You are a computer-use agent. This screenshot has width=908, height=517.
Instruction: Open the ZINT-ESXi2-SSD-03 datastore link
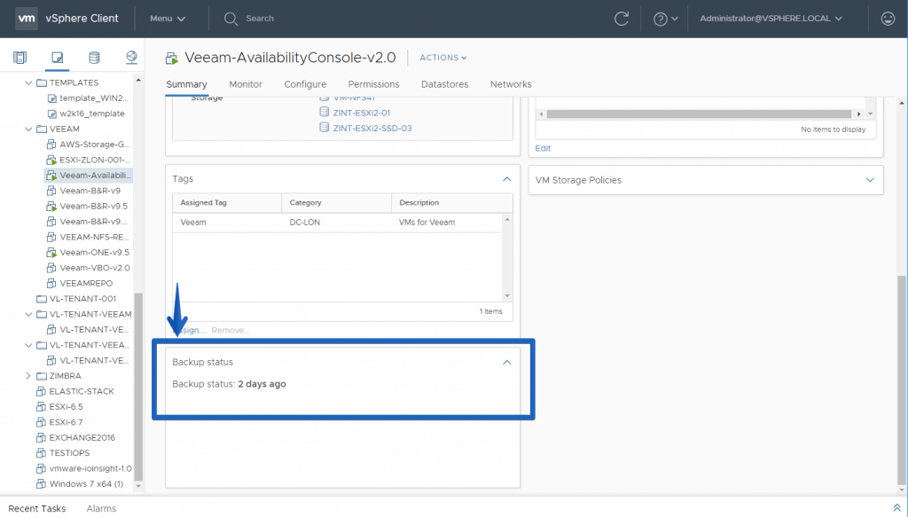point(372,129)
